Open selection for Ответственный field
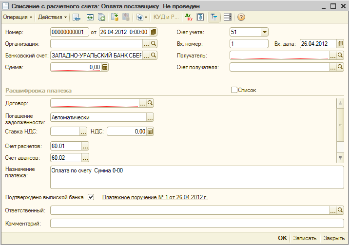This screenshot has height=245, width=349. point(332,210)
